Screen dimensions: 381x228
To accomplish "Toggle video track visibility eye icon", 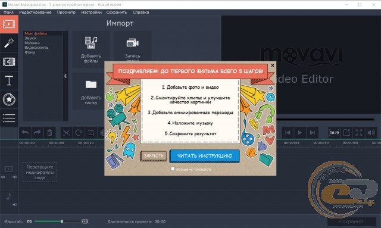I will click(x=3, y=177).
